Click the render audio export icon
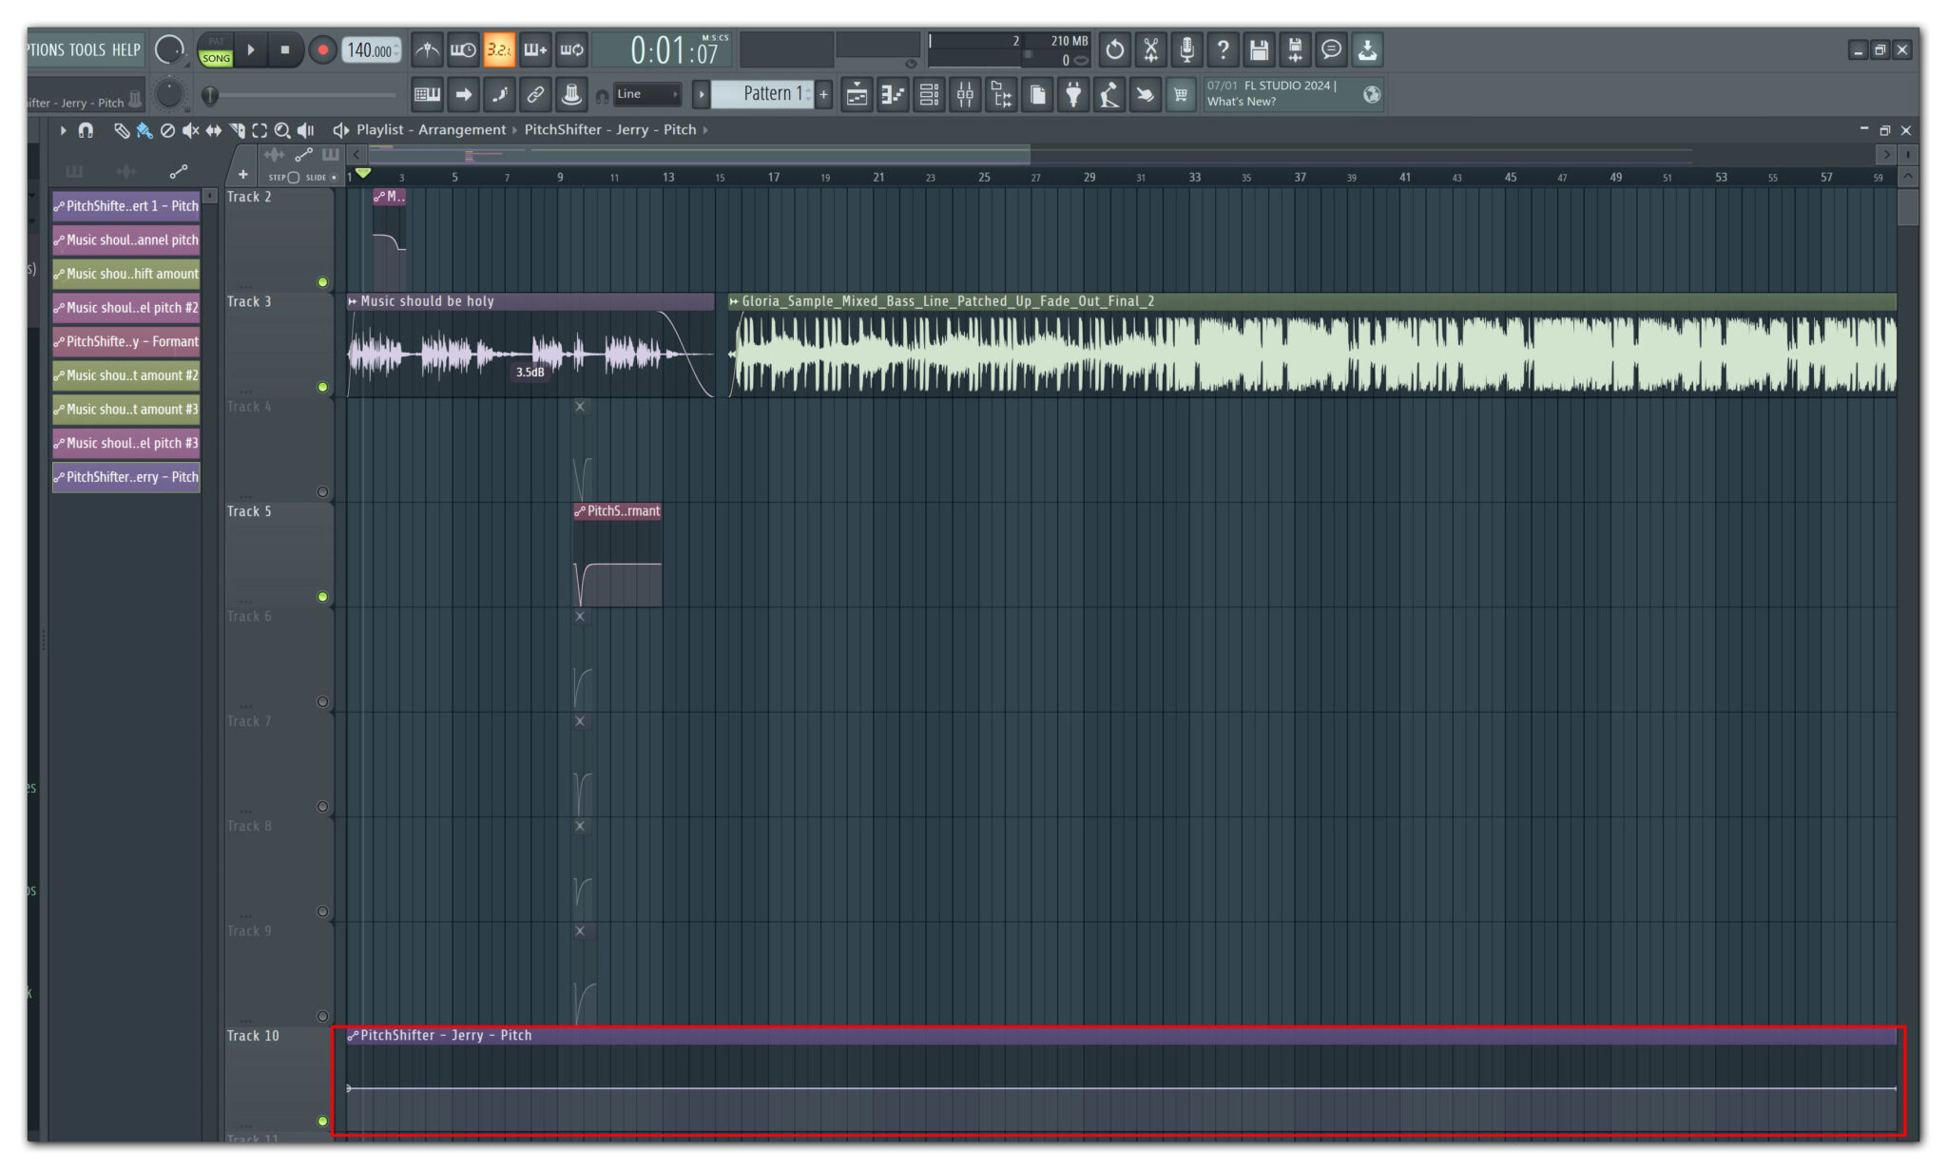Image resolution: width=1947 pixels, height=1169 pixels. coord(1296,49)
